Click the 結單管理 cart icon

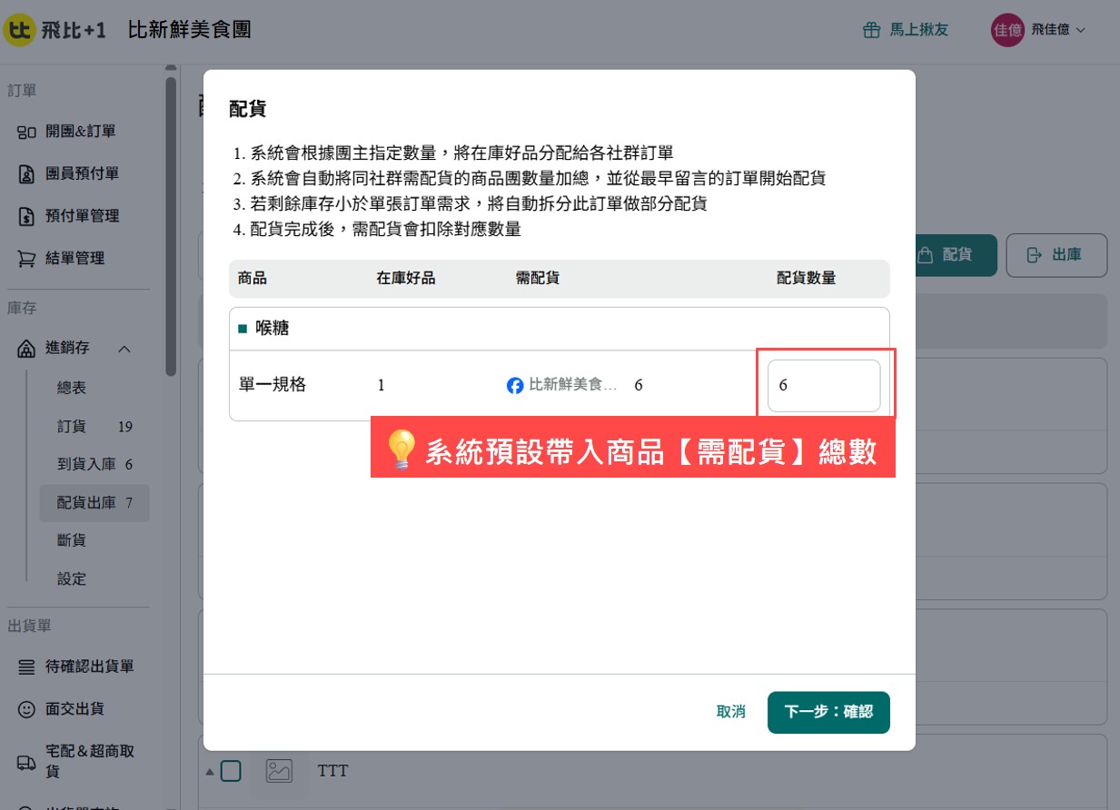pos(27,259)
